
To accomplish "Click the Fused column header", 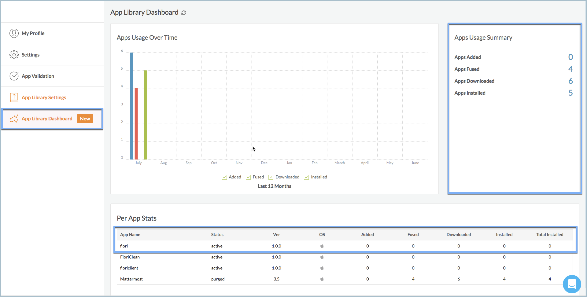I will point(413,235).
